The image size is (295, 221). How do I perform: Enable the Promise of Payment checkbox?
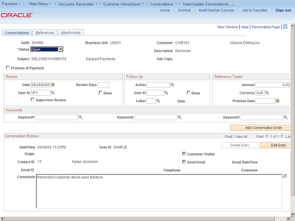coord(7,68)
